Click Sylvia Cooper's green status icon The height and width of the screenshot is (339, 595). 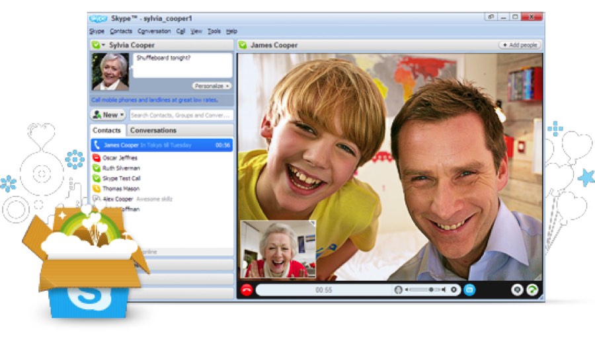95,45
